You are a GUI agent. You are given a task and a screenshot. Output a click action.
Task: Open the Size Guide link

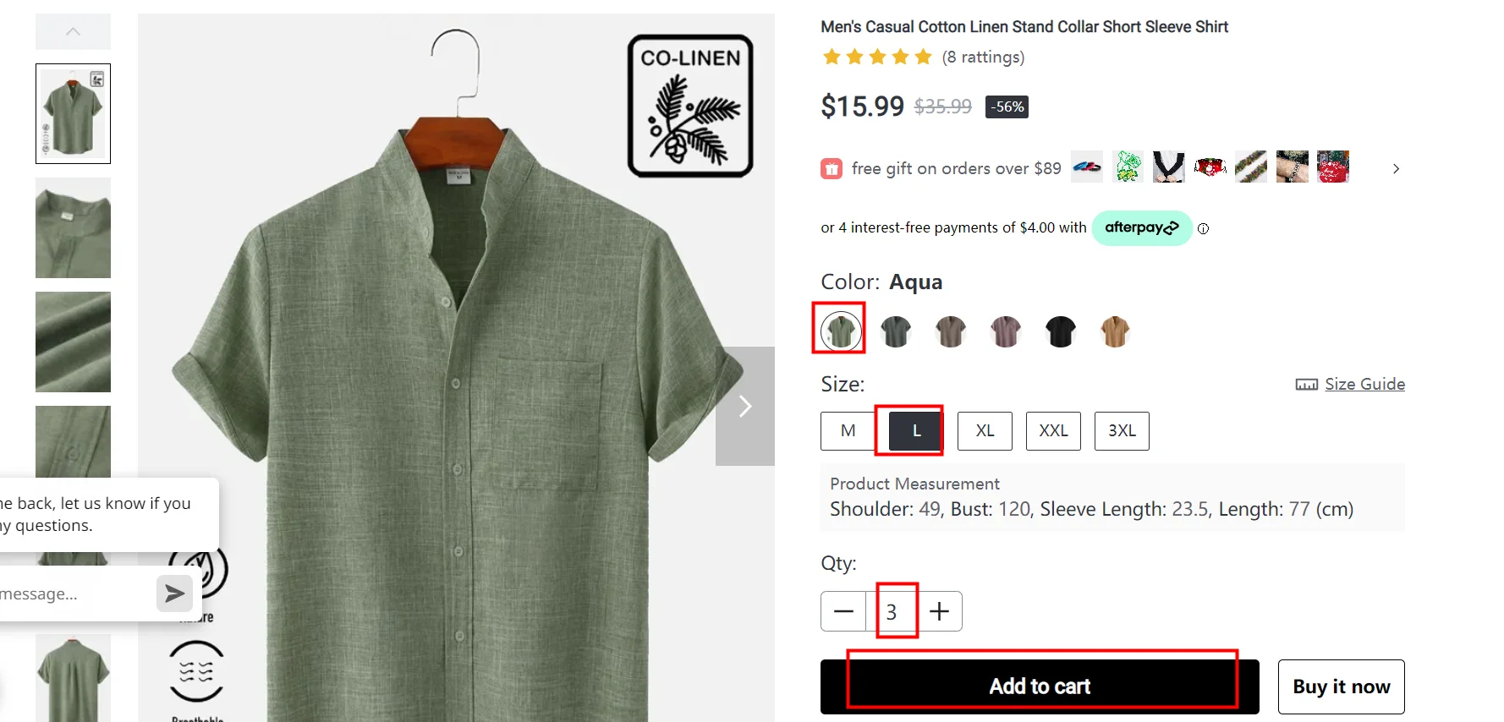[x=1364, y=384]
